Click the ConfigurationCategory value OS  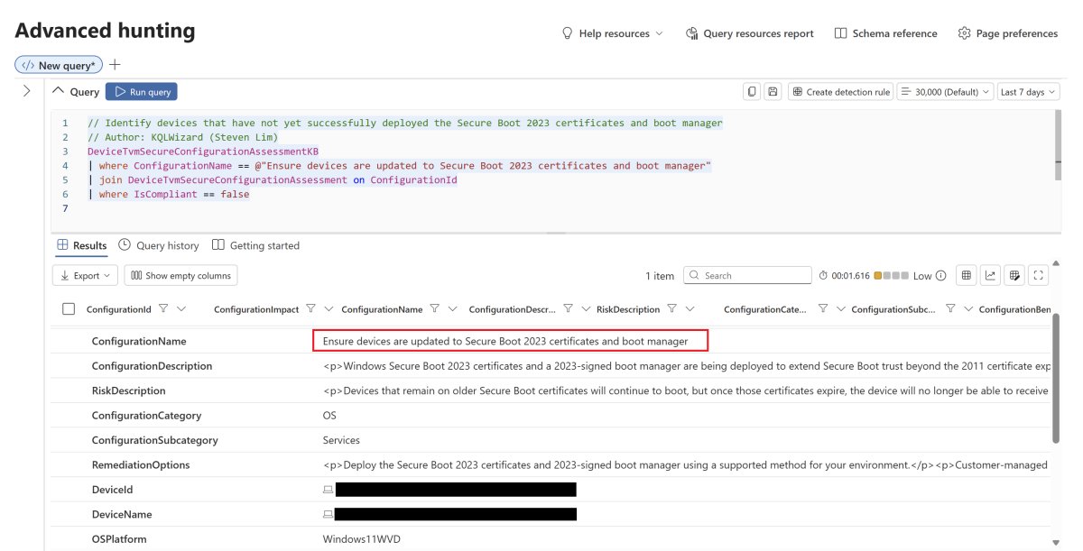329,416
